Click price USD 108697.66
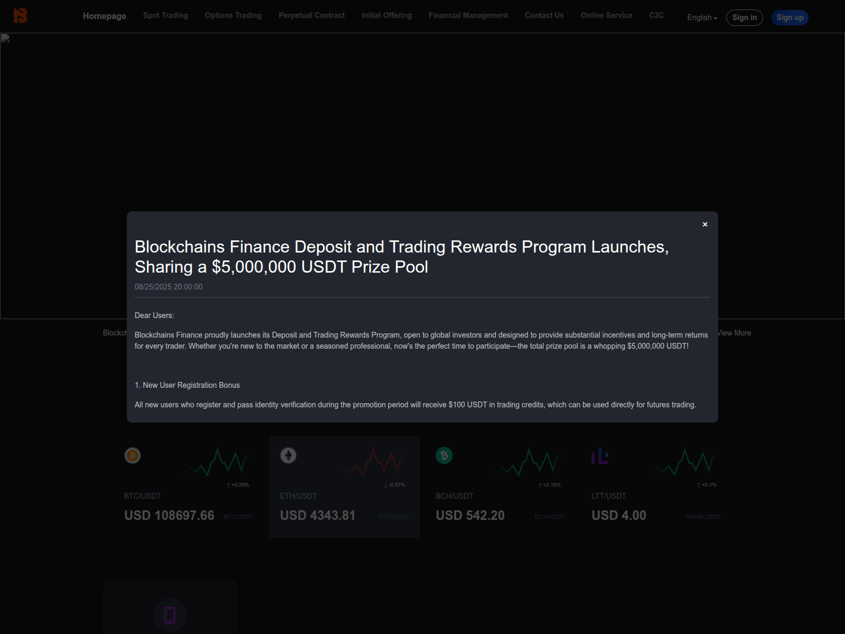This screenshot has width=845, height=634. (x=170, y=516)
